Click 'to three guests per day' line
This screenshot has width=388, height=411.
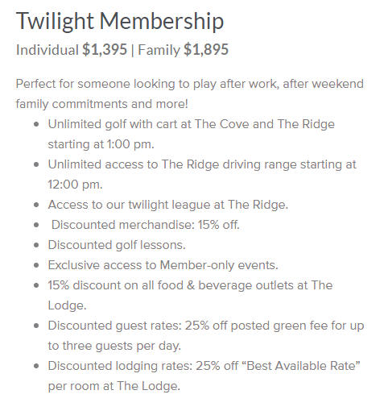point(114,346)
